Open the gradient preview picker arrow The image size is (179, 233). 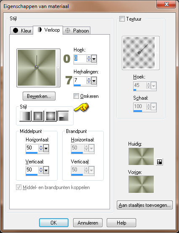tap(58, 68)
